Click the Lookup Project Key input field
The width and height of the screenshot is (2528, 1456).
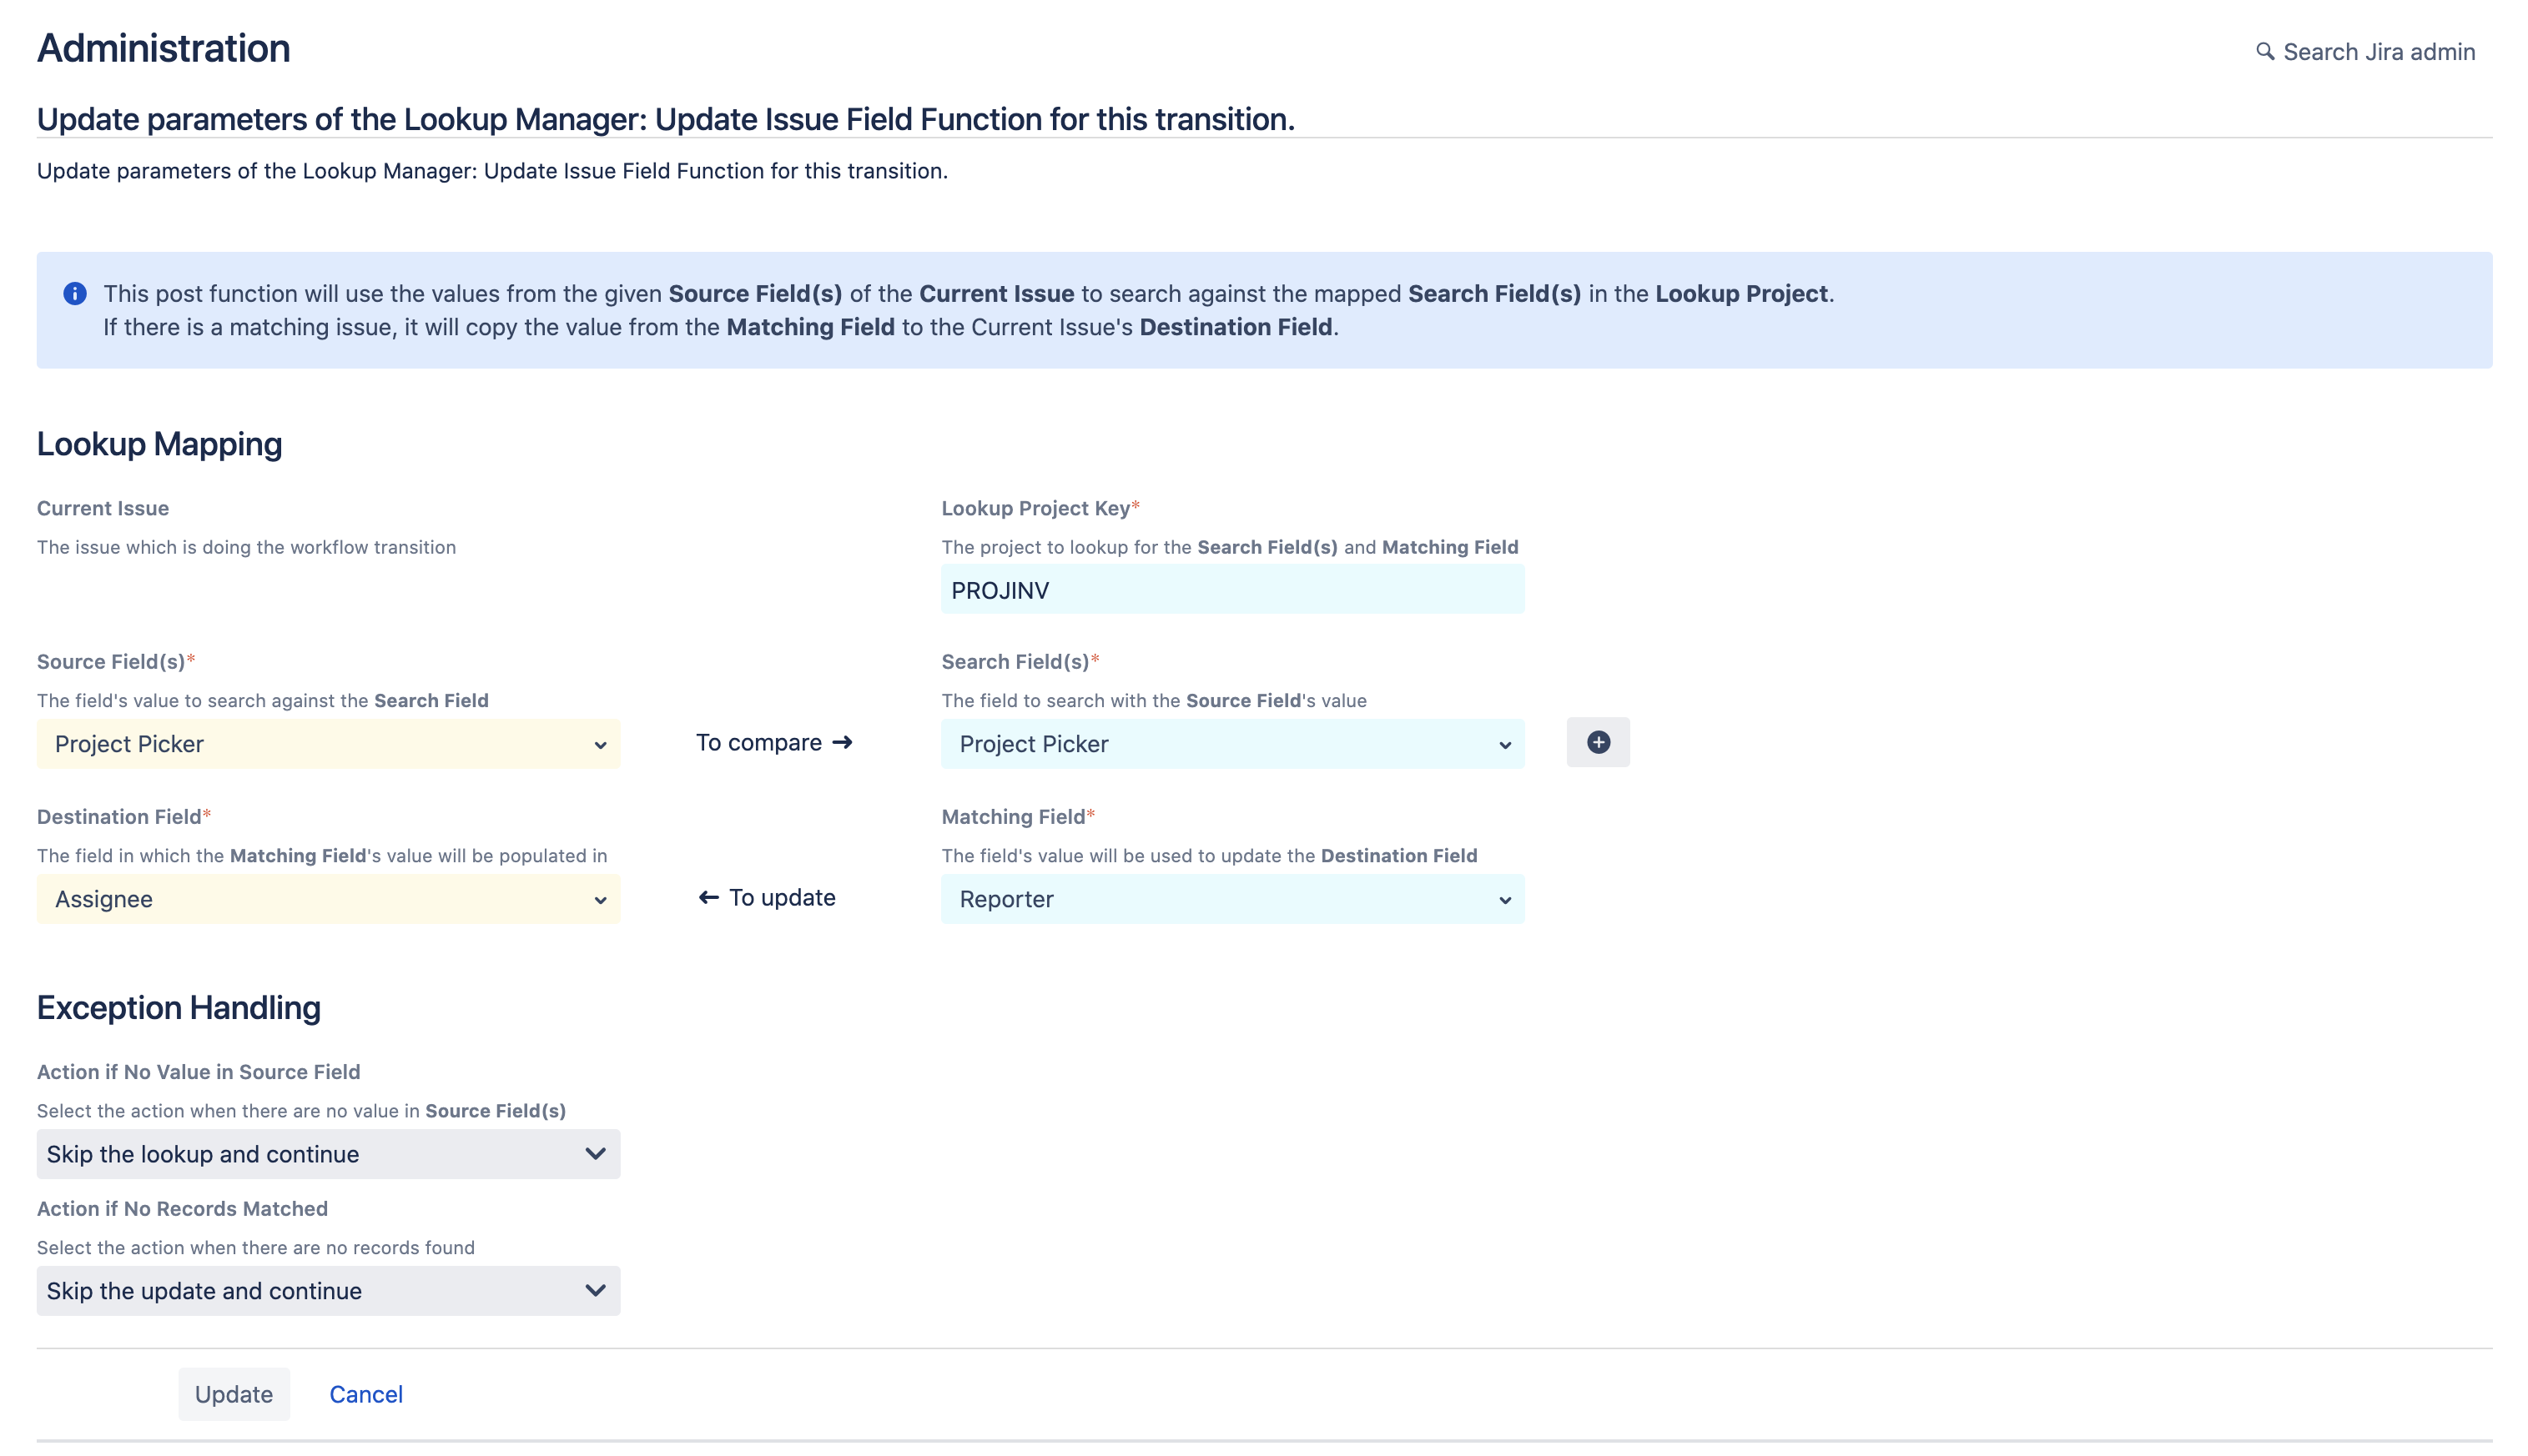coord(1231,590)
